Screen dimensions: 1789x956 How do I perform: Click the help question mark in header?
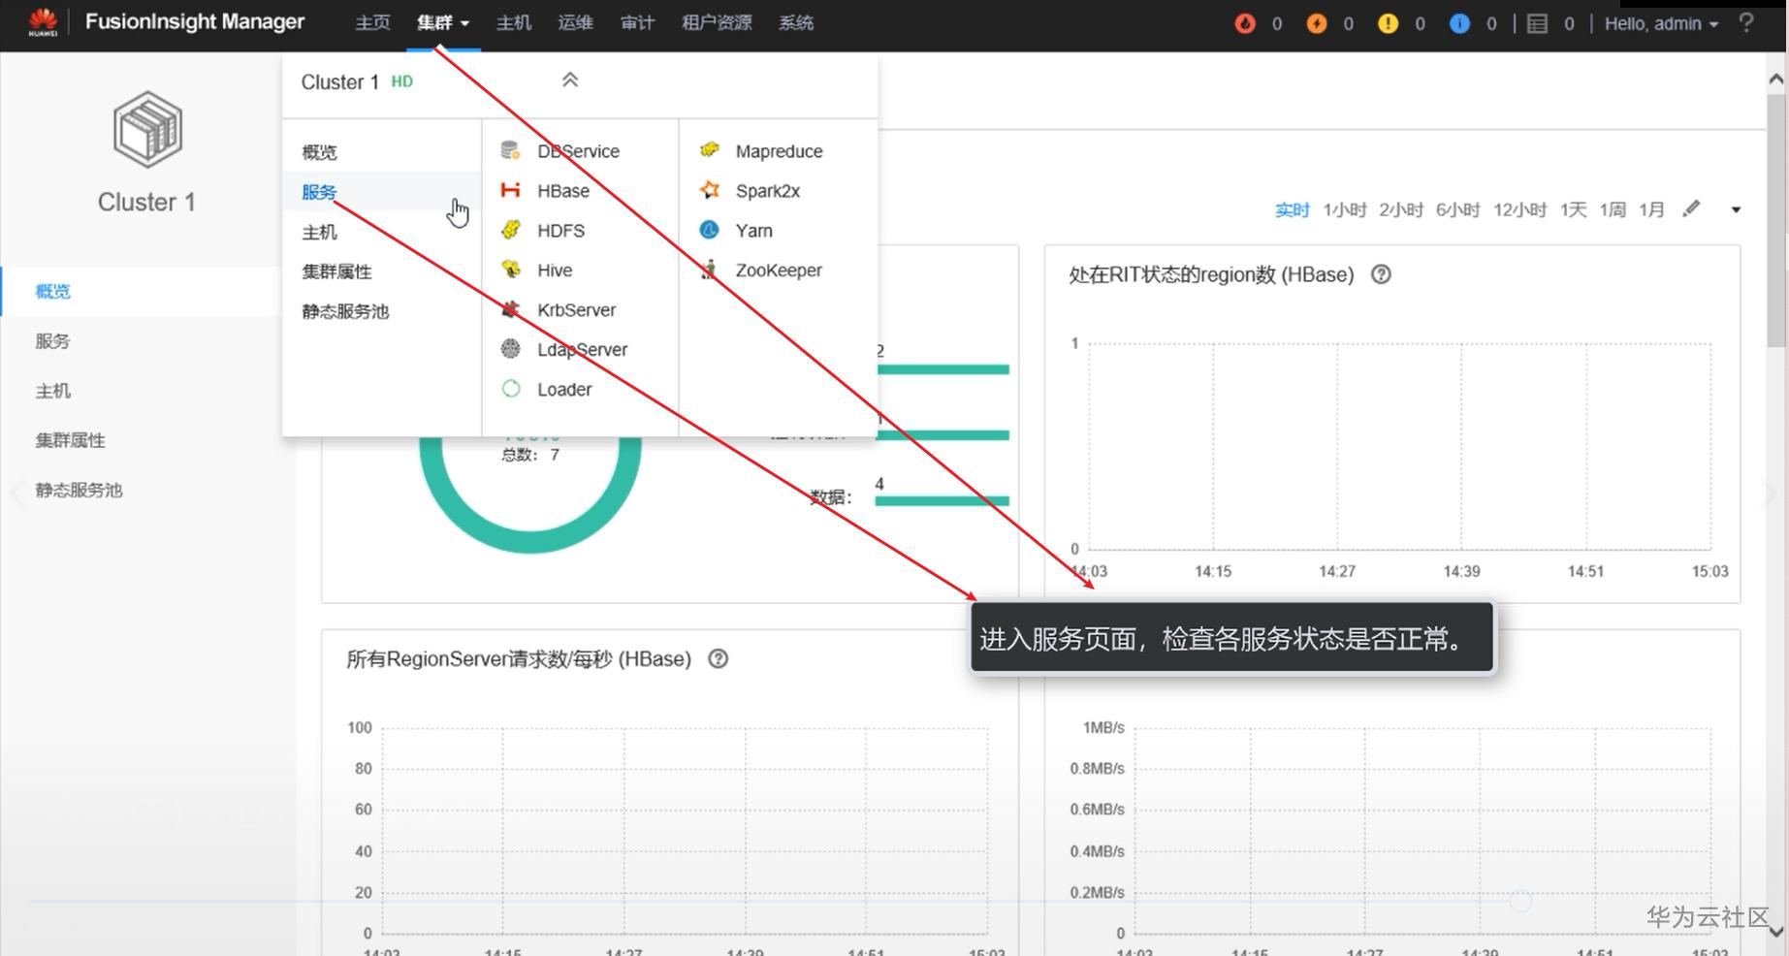(1746, 22)
